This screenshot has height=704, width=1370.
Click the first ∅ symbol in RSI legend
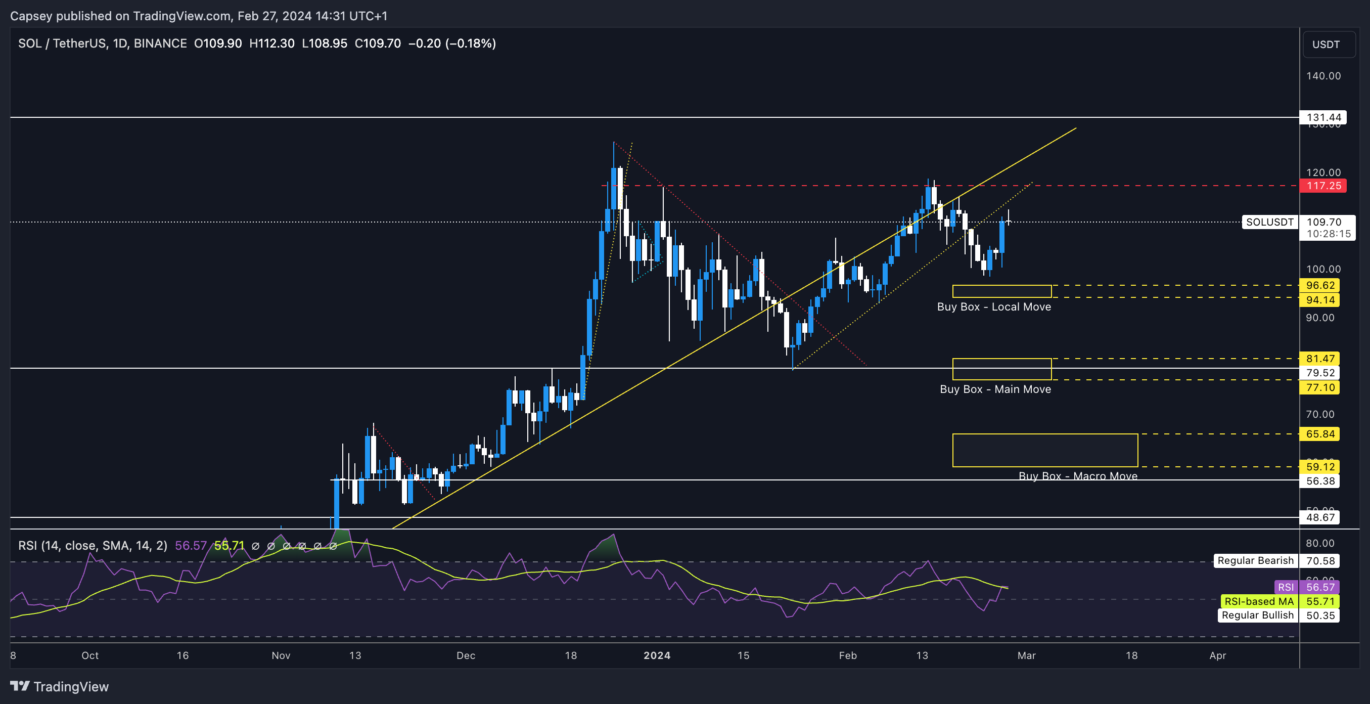point(255,546)
